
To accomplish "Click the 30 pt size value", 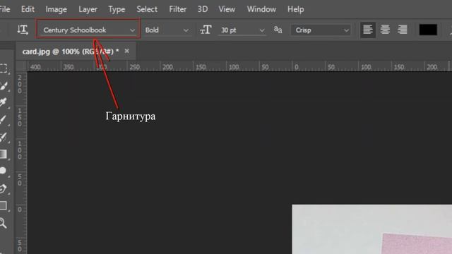I will click(x=229, y=30).
